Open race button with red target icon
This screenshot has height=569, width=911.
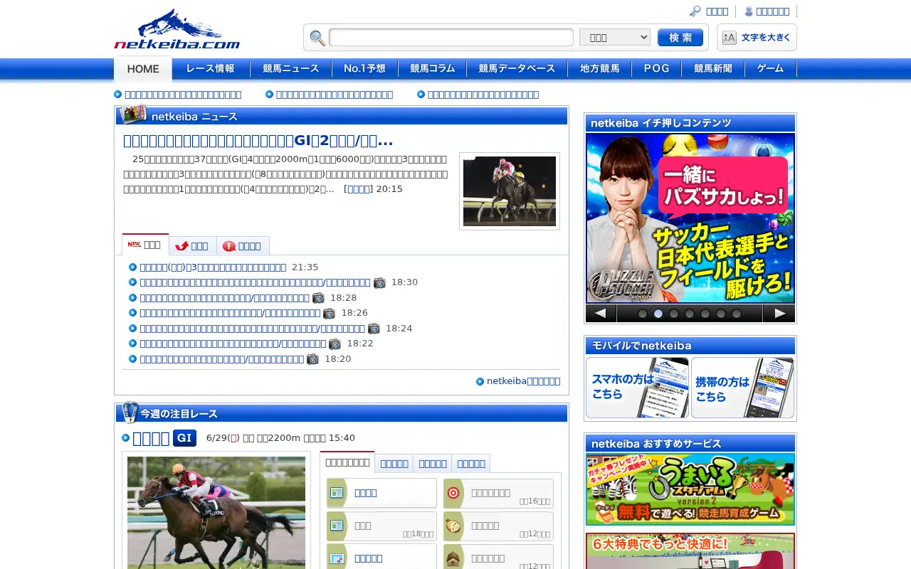click(498, 493)
